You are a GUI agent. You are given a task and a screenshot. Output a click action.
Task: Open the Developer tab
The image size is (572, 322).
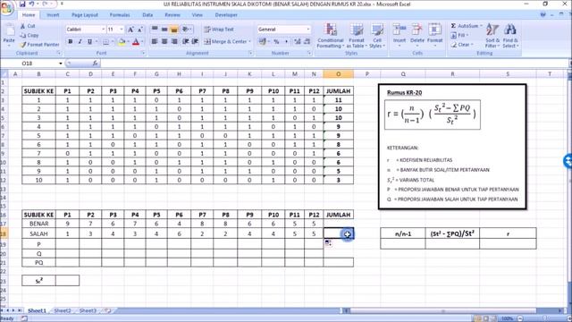[226, 15]
